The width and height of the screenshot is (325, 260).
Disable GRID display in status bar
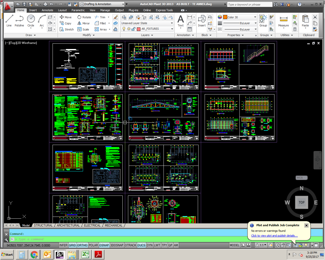72,245
